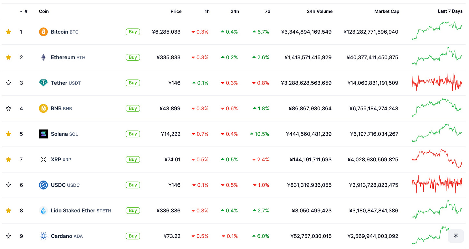Sort by the 24h Volume header
The image size is (469, 249).
pyautogui.click(x=320, y=11)
